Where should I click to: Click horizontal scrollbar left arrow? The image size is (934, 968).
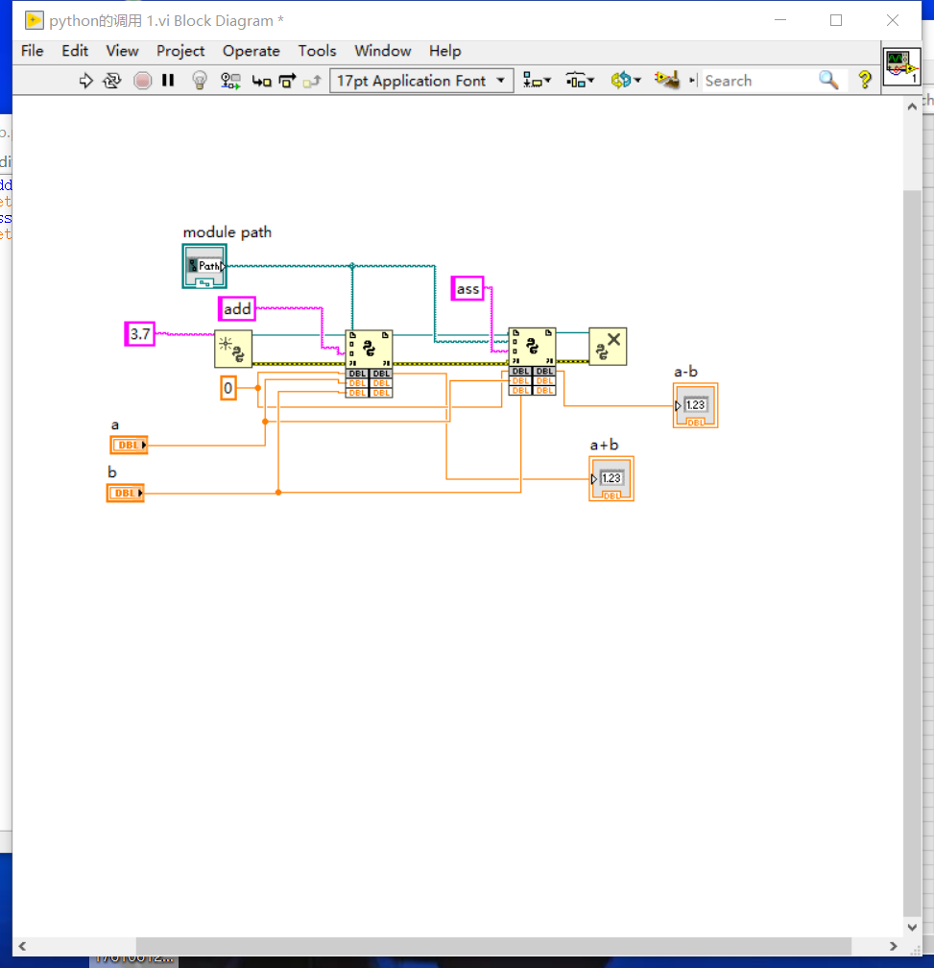[x=22, y=946]
